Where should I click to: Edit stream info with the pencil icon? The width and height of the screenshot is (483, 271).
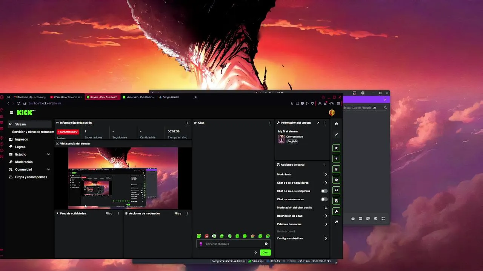coord(318,123)
